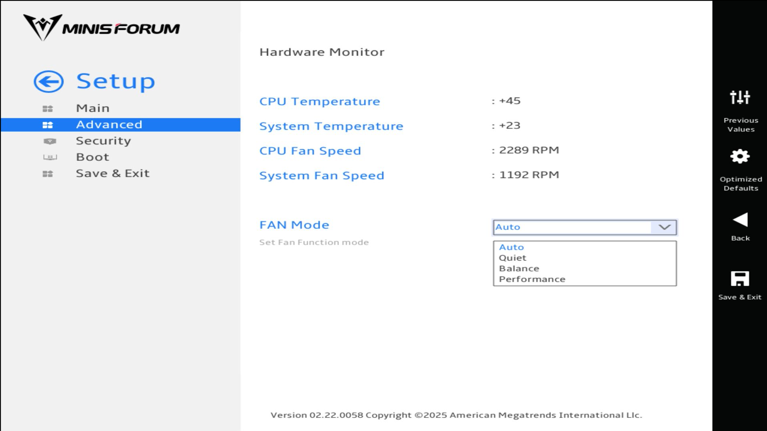Click the FAN Mode setting label
Screen dimensions: 767x431
click(x=294, y=225)
